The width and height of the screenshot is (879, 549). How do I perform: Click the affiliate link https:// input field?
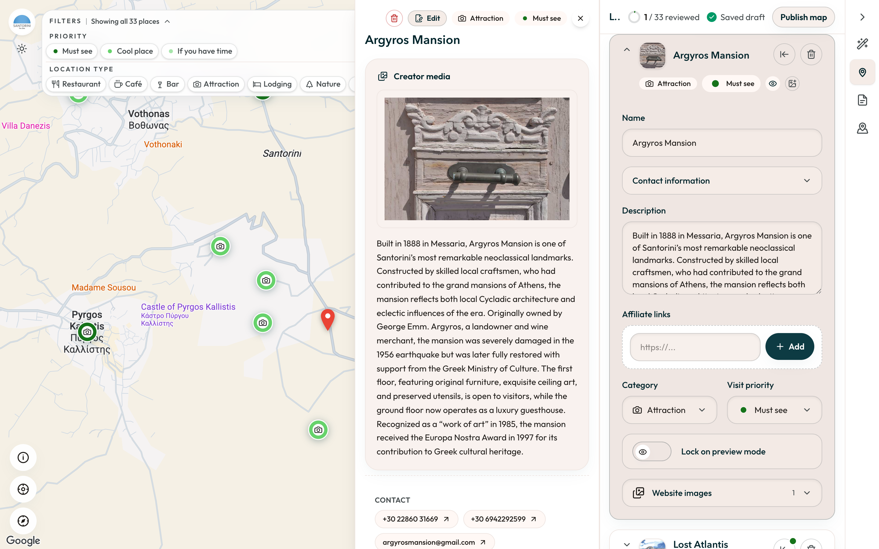(x=695, y=347)
